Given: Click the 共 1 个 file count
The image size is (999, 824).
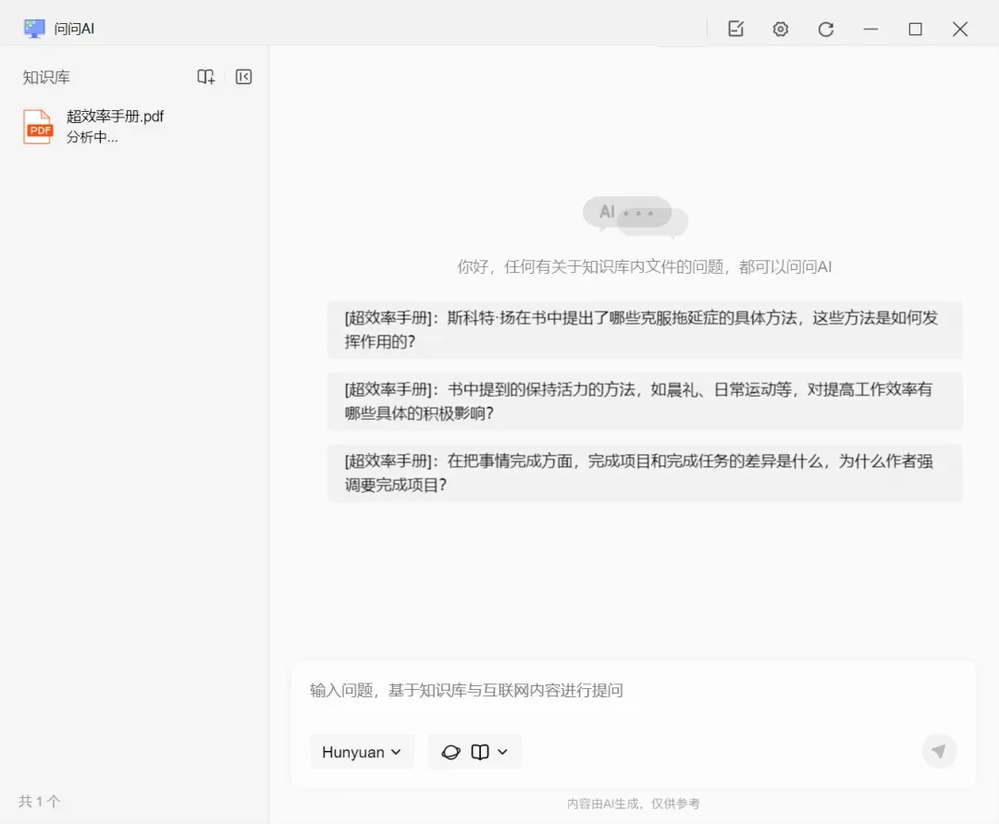Looking at the screenshot, I should point(40,801).
